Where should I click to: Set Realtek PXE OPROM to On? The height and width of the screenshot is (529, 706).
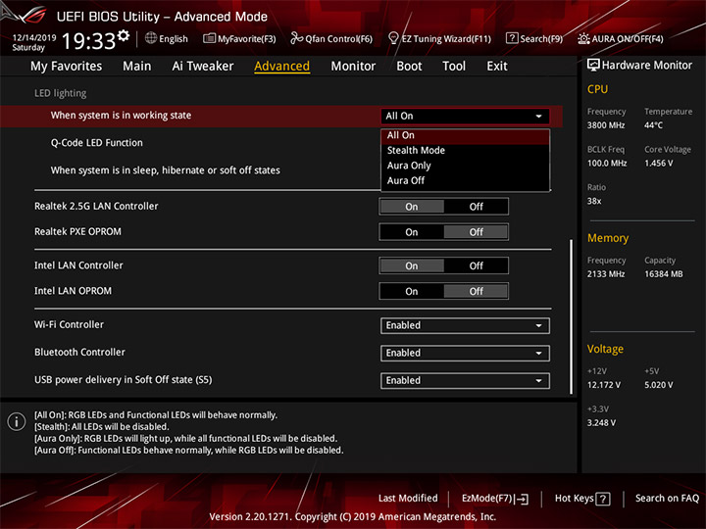[412, 232]
